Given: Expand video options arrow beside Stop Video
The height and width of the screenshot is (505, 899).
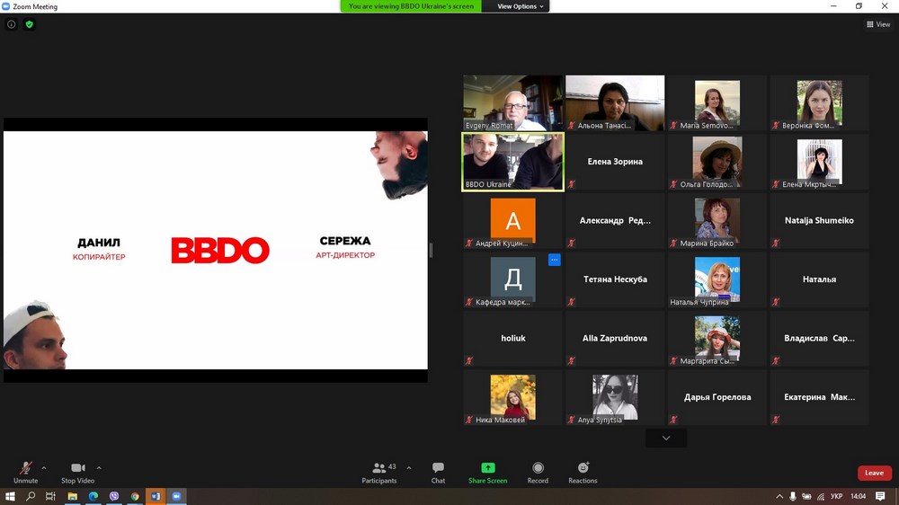Looking at the screenshot, I should 99,467.
